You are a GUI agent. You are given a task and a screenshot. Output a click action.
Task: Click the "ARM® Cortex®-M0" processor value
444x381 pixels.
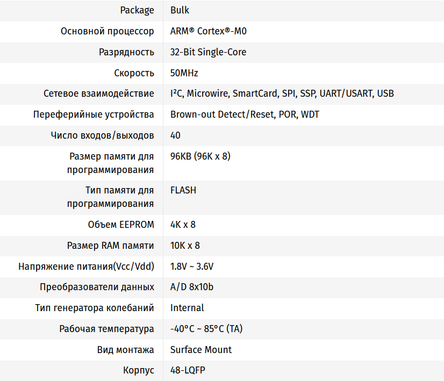(209, 31)
